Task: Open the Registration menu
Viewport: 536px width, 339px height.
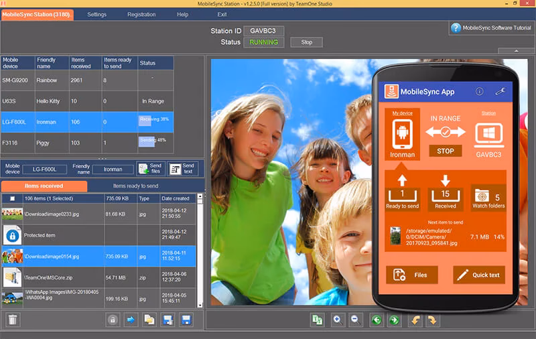Action: [141, 14]
